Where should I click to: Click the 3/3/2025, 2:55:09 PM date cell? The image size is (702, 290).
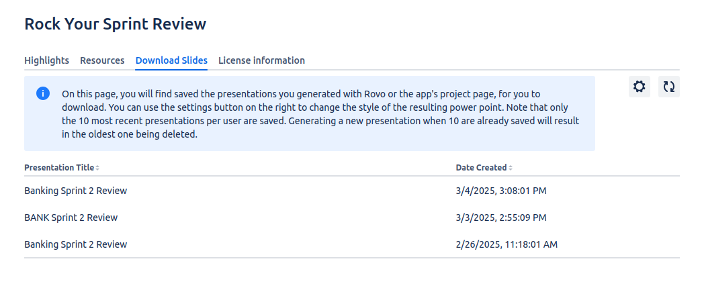pos(500,217)
